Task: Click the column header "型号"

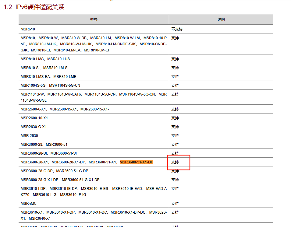Action: click(94, 19)
